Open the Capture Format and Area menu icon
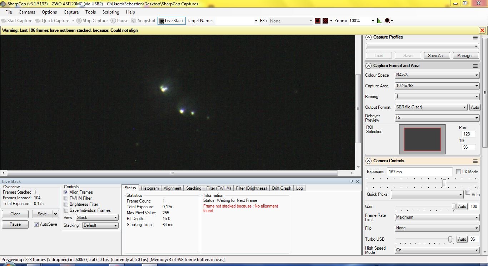488x266 pixels. coord(475,66)
